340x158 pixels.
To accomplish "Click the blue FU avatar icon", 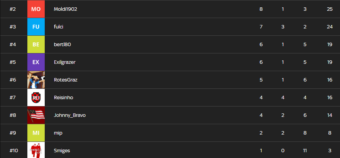I will pos(36,27).
